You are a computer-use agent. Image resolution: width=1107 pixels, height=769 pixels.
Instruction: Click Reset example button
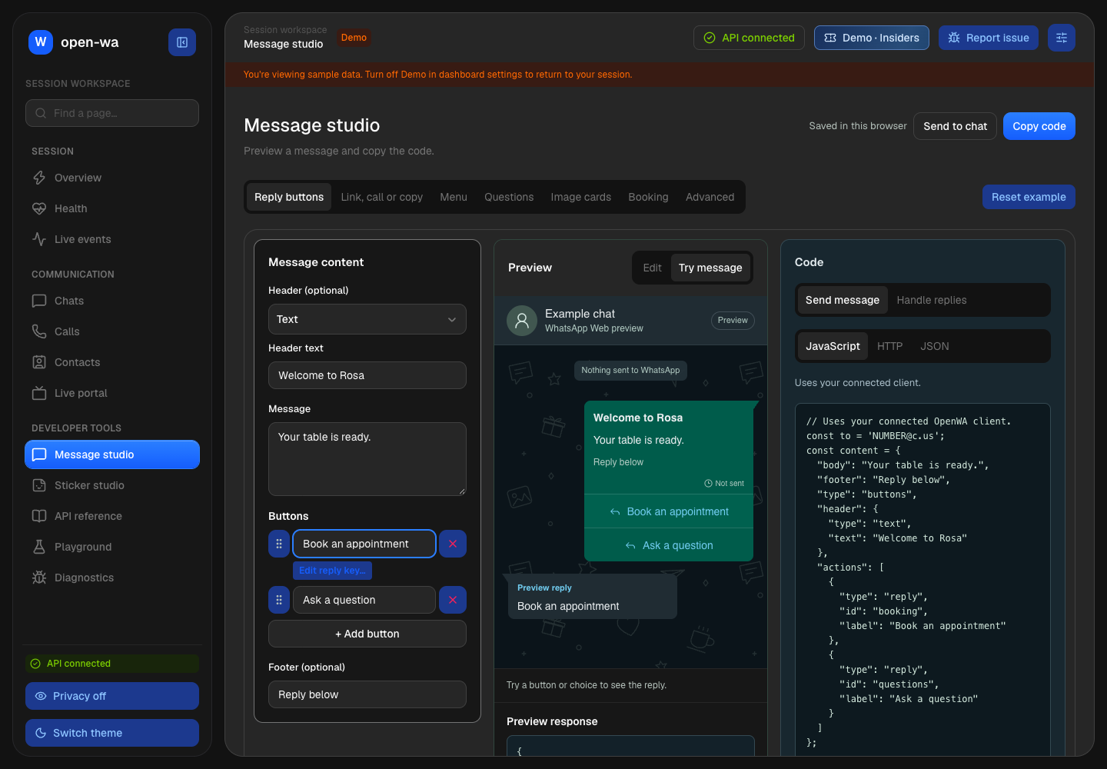(x=1029, y=197)
